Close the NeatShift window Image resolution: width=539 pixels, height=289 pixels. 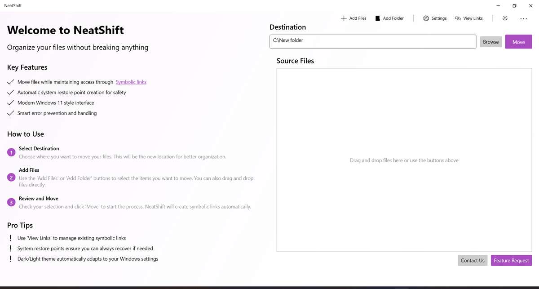530,5
